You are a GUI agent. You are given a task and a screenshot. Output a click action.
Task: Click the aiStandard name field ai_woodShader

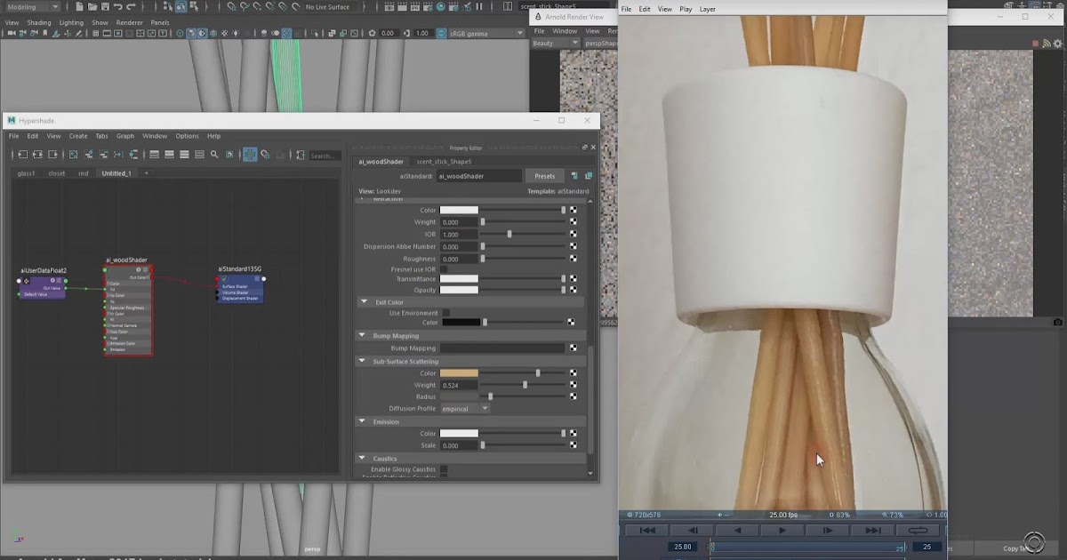pos(479,176)
